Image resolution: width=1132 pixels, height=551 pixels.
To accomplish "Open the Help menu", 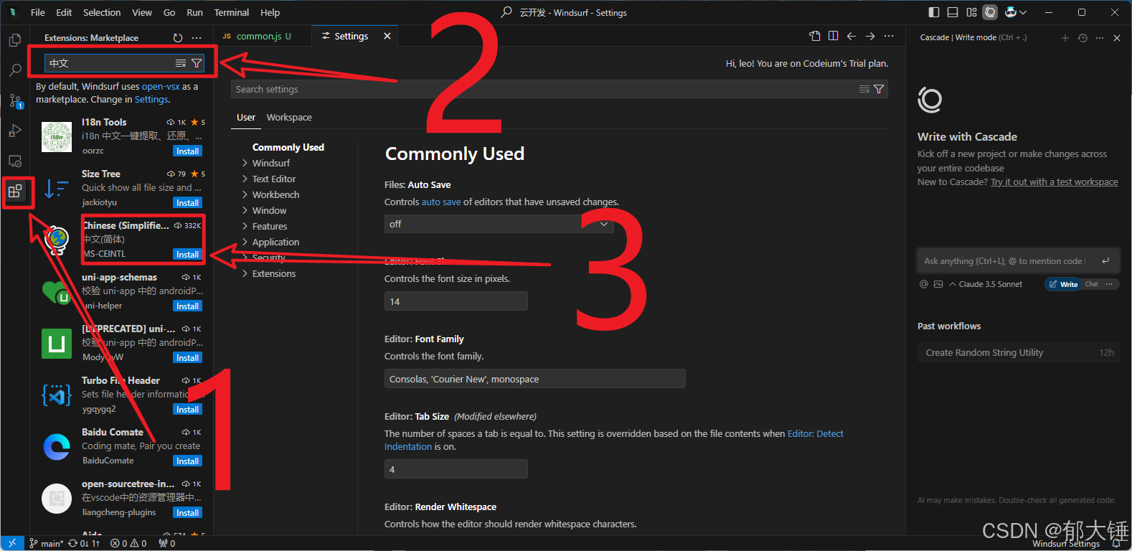I will tap(270, 12).
